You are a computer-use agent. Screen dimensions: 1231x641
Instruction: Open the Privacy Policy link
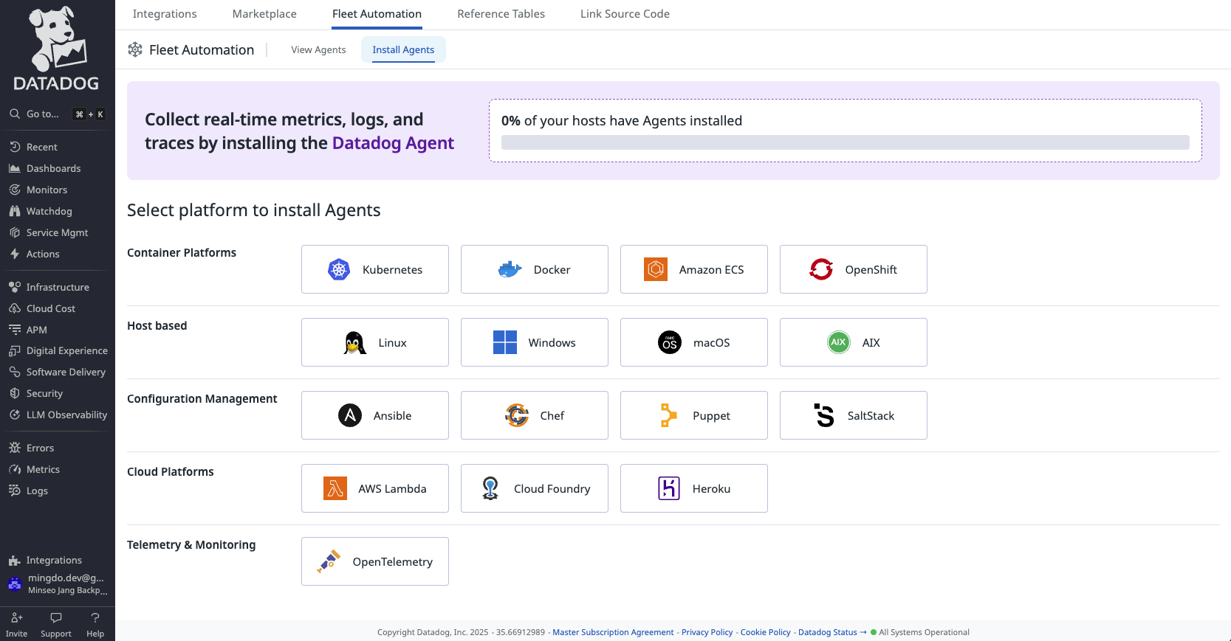(x=707, y=632)
